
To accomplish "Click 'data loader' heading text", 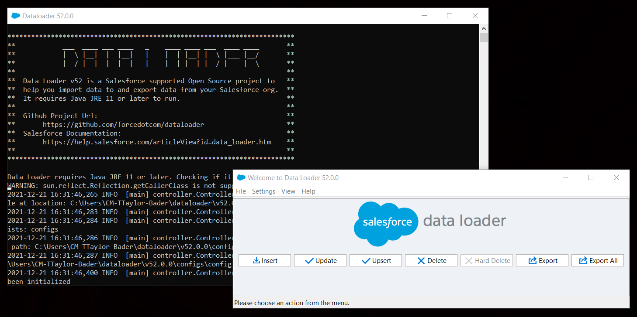I will (x=464, y=221).
